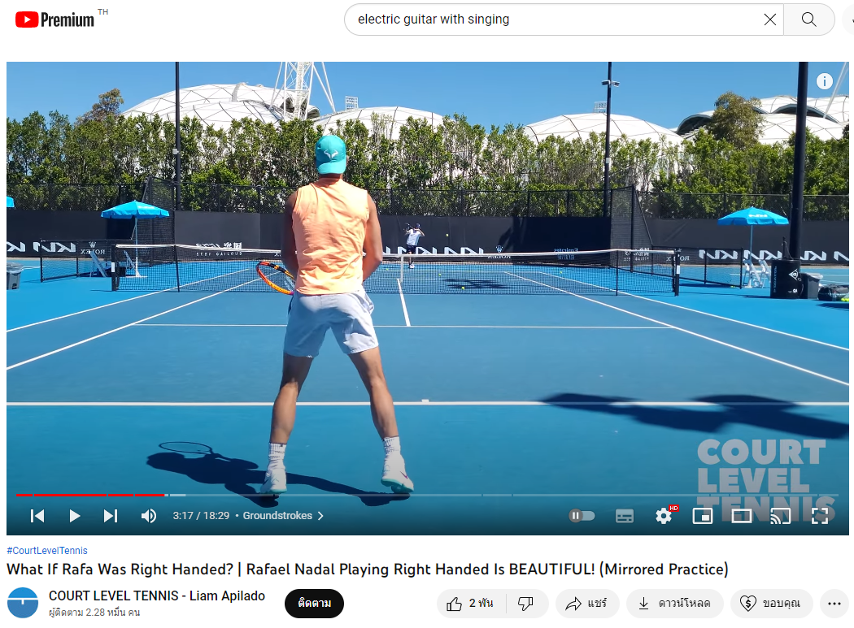854x628 pixels.
Task: Cast video to a TV
Action: tap(781, 515)
